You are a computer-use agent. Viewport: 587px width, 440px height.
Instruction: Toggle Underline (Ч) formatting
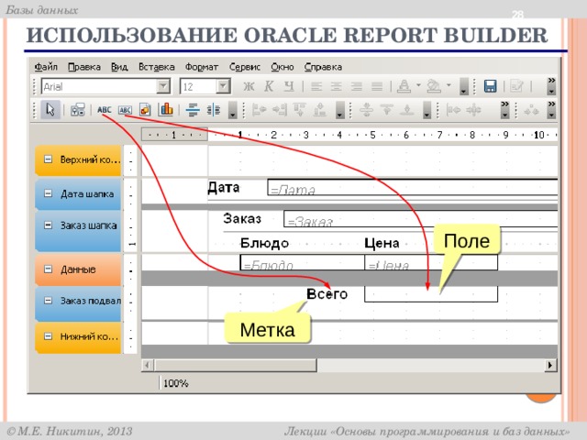(x=288, y=87)
